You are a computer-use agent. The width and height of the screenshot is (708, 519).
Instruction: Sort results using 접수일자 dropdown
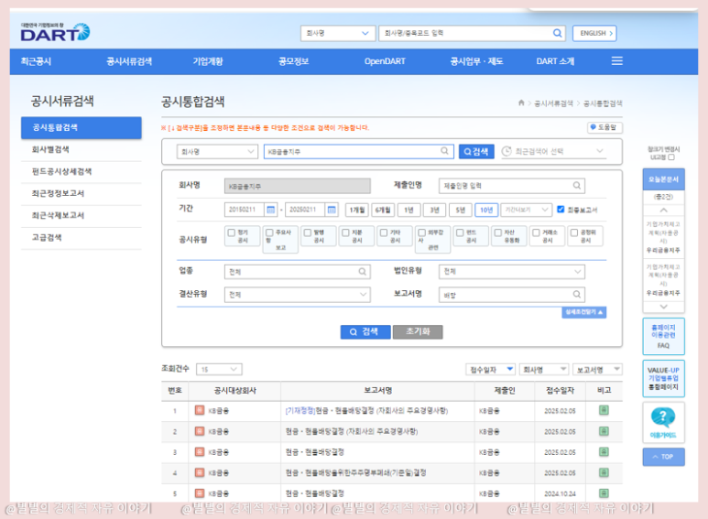click(490, 370)
